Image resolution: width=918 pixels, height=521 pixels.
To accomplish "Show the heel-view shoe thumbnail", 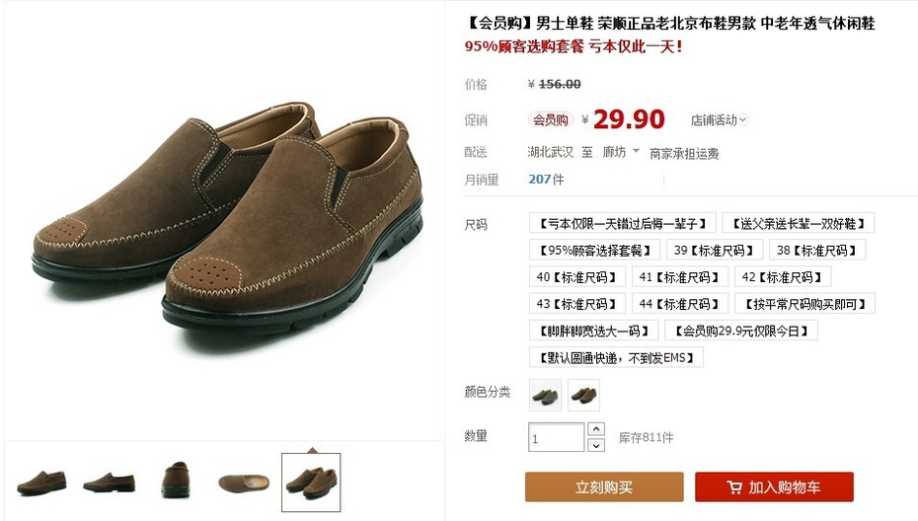I will (x=176, y=480).
